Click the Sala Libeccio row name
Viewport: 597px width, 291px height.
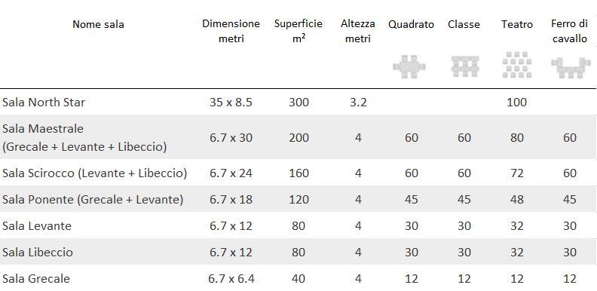(38, 252)
